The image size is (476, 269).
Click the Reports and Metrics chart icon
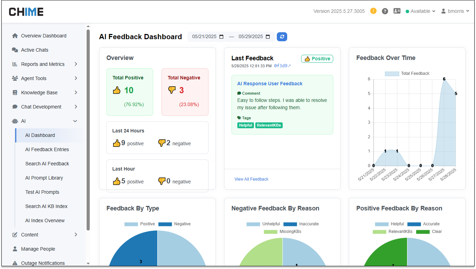pyautogui.click(x=15, y=64)
